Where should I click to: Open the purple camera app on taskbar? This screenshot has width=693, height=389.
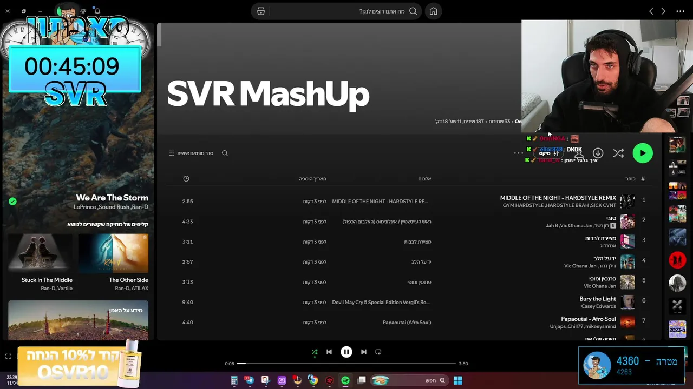tap(282, 380)
